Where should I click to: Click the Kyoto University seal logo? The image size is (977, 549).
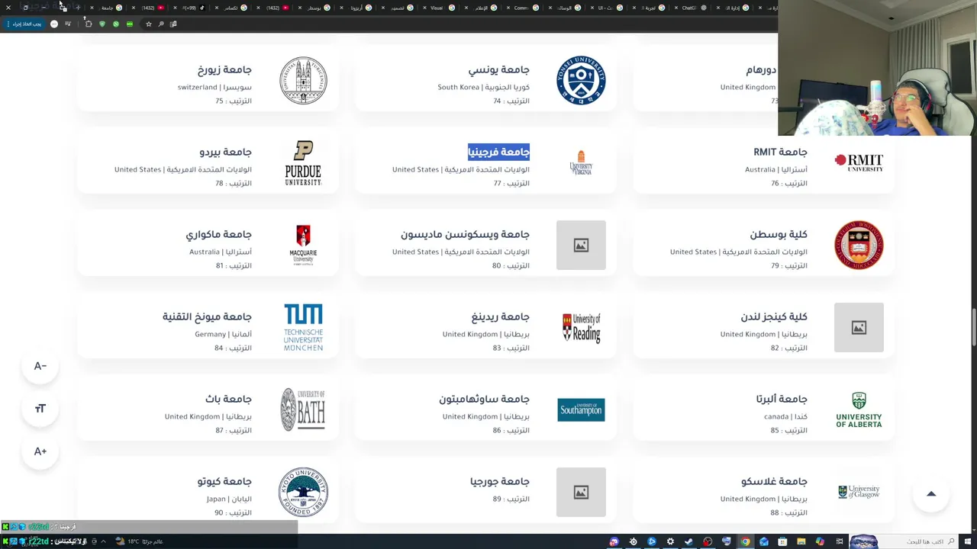pos(303,492)
